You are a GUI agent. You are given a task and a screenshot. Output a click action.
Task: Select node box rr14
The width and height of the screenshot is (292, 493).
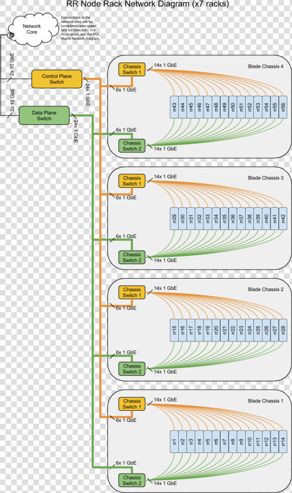[283, 442]
